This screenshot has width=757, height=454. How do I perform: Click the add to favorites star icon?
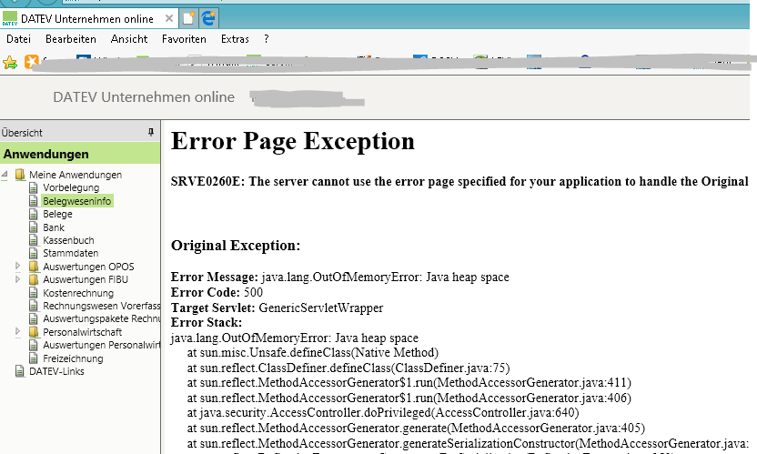[x=10, y=62]
